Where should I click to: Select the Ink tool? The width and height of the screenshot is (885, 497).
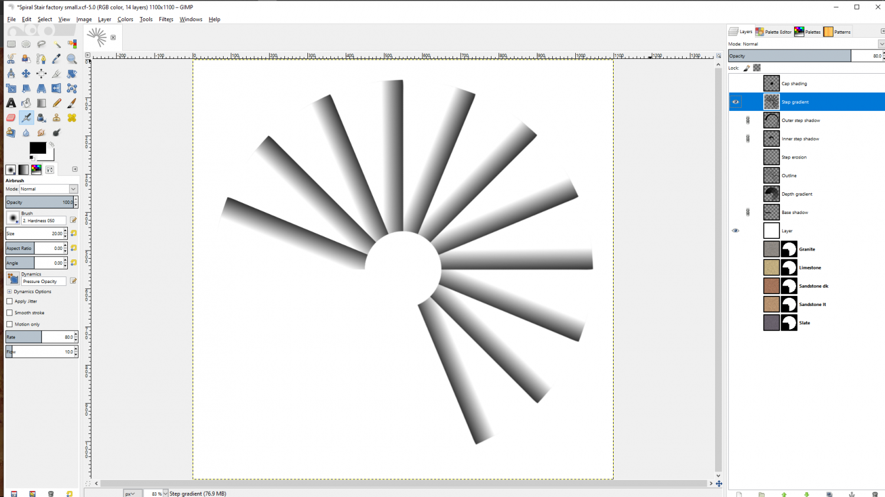tap(41, 118)
